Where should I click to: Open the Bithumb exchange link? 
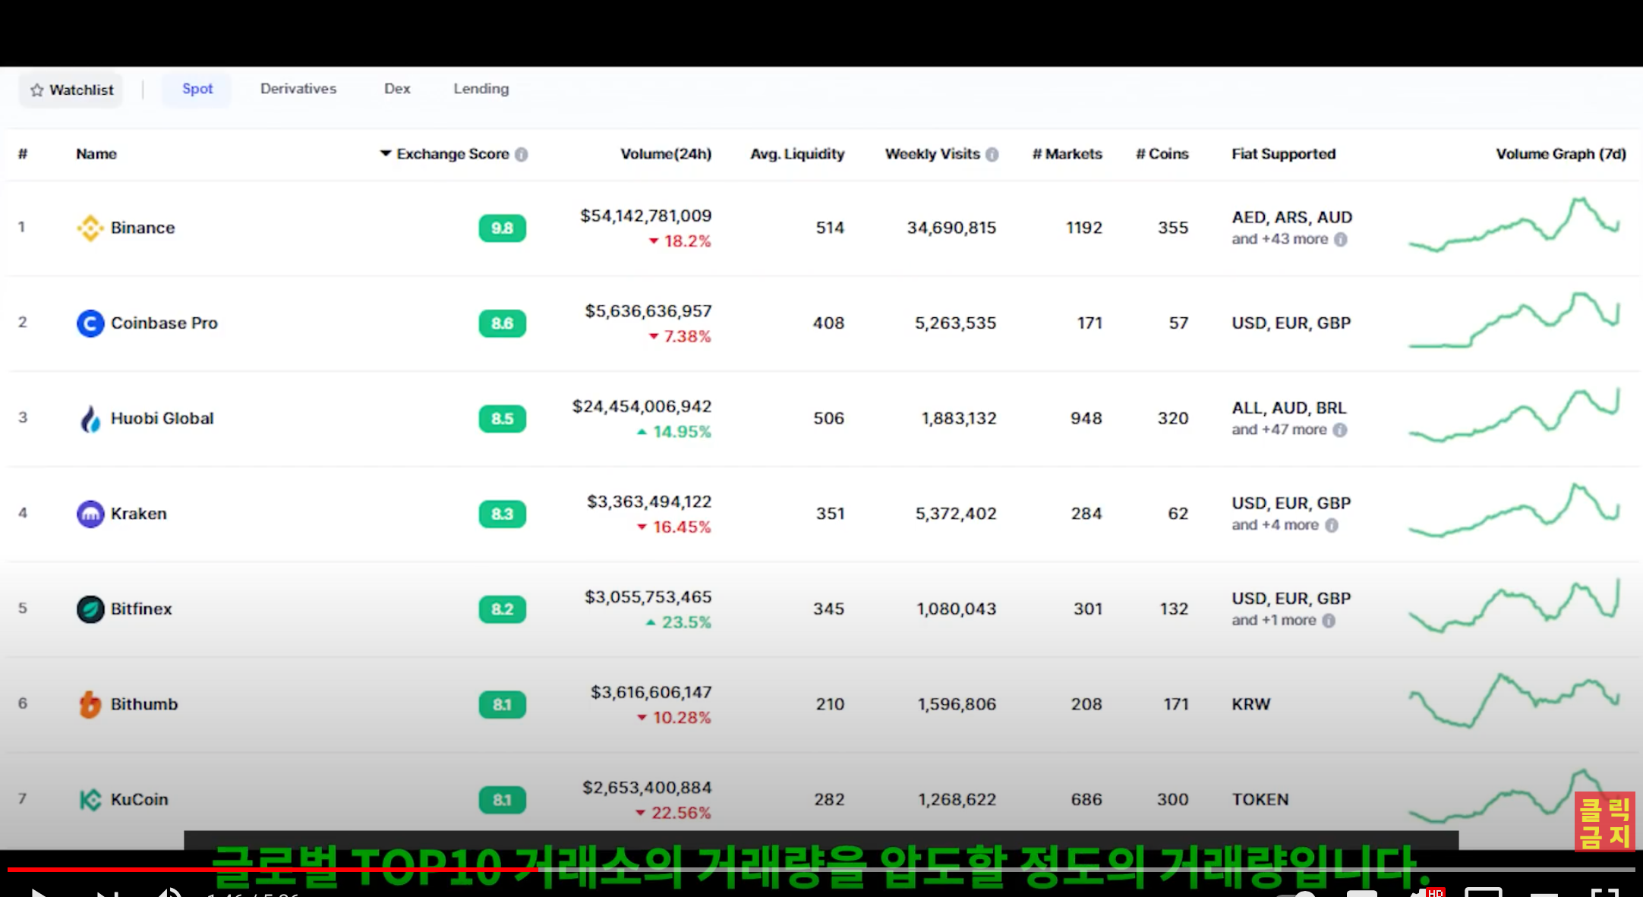point(144,704)
